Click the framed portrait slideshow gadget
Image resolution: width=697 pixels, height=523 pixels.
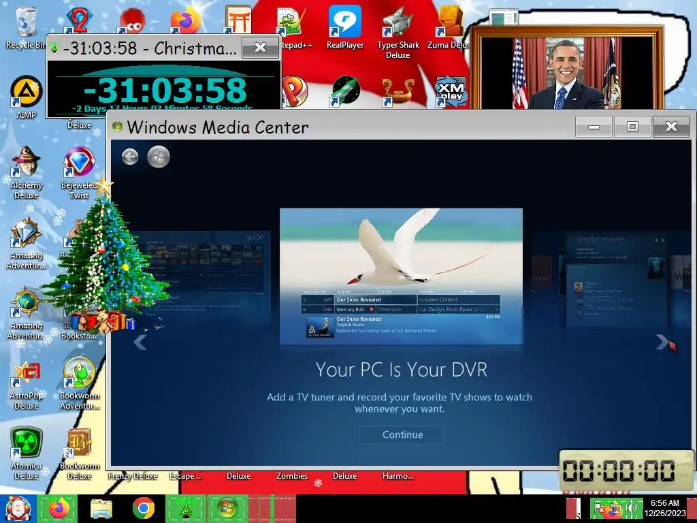pos(567,68)
